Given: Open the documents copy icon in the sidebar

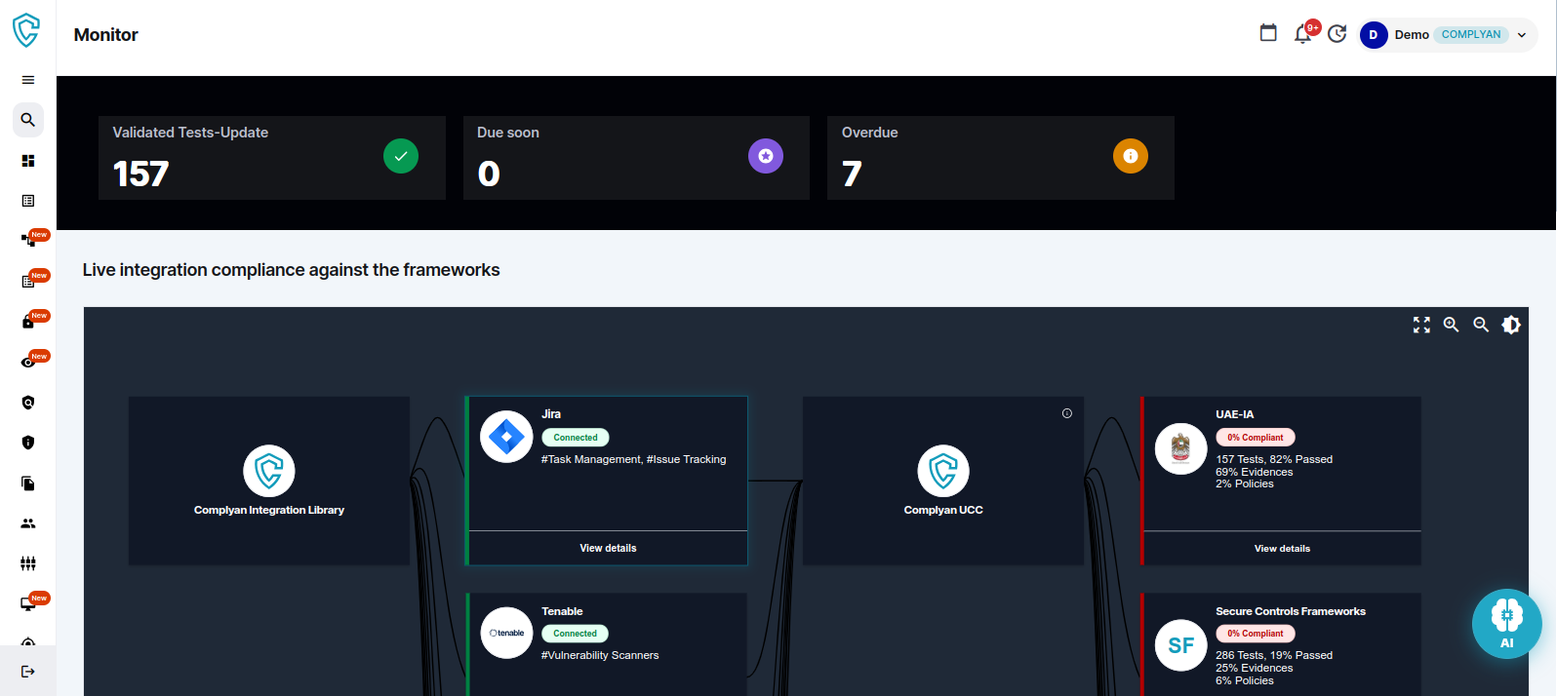Looking at the screenshot, I should (x=28, y=483).
